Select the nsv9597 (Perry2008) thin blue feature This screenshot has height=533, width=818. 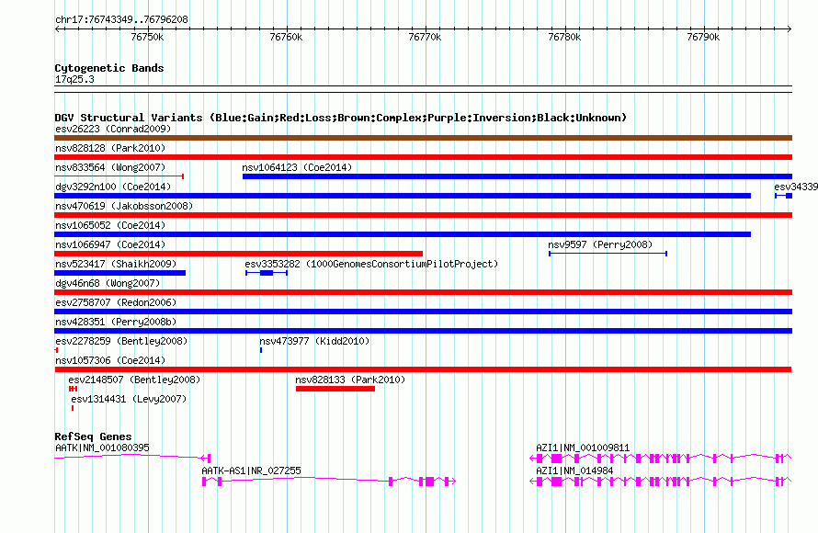[608, 254]
